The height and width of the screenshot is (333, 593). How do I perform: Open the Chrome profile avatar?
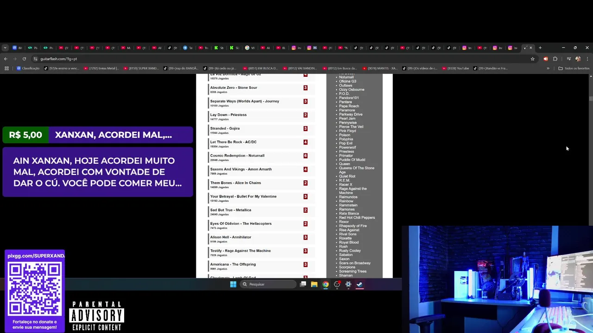(x=578, y=59)
